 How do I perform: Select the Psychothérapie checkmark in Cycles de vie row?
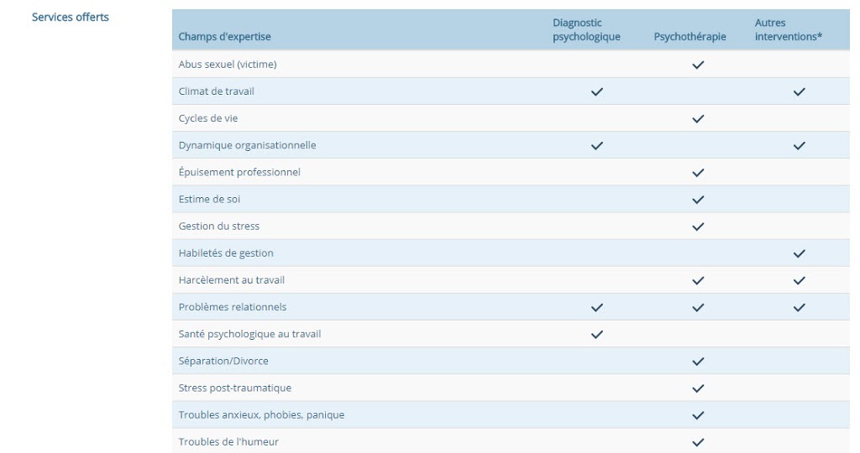[698, 118]
